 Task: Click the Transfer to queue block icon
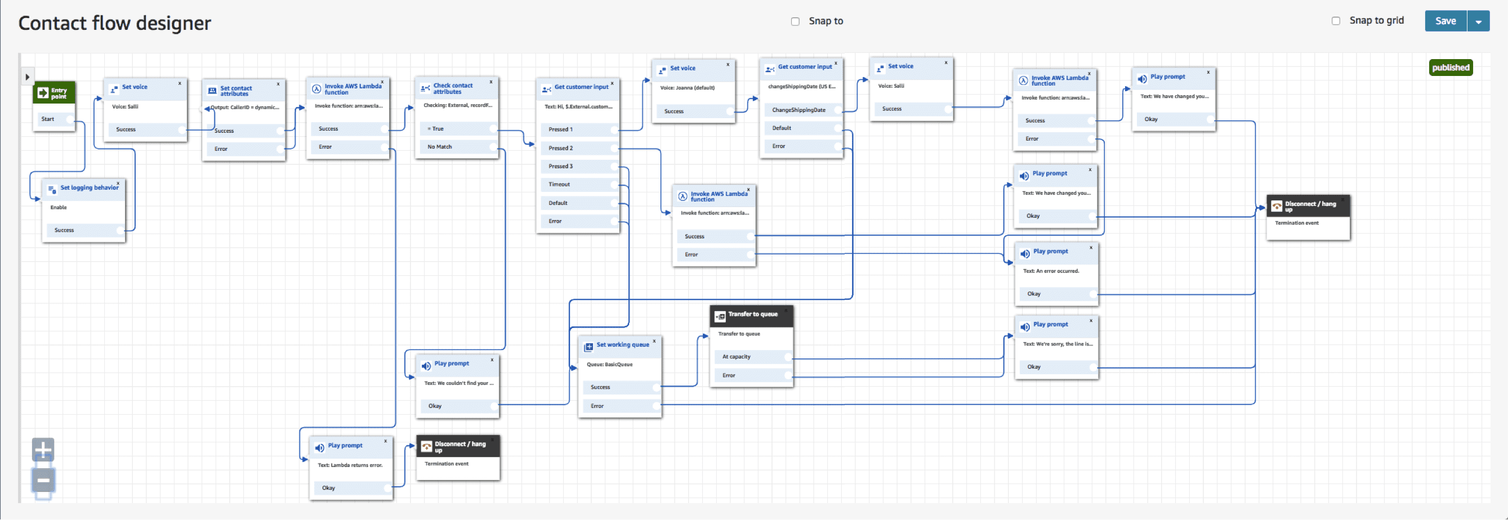pyautogui.click(x=721, y=316)
